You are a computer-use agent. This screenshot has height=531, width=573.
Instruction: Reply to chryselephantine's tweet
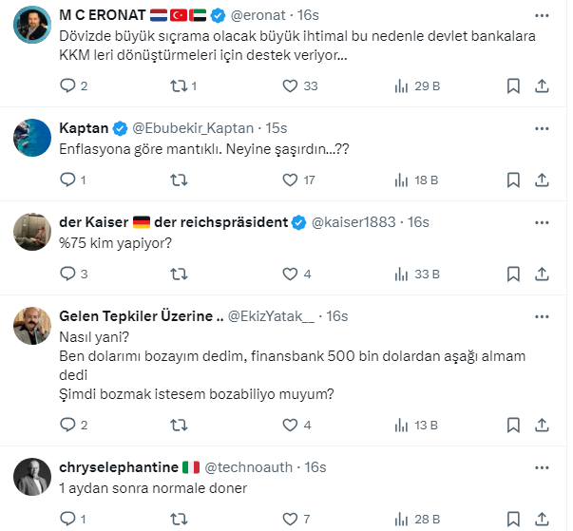(67, 519)
